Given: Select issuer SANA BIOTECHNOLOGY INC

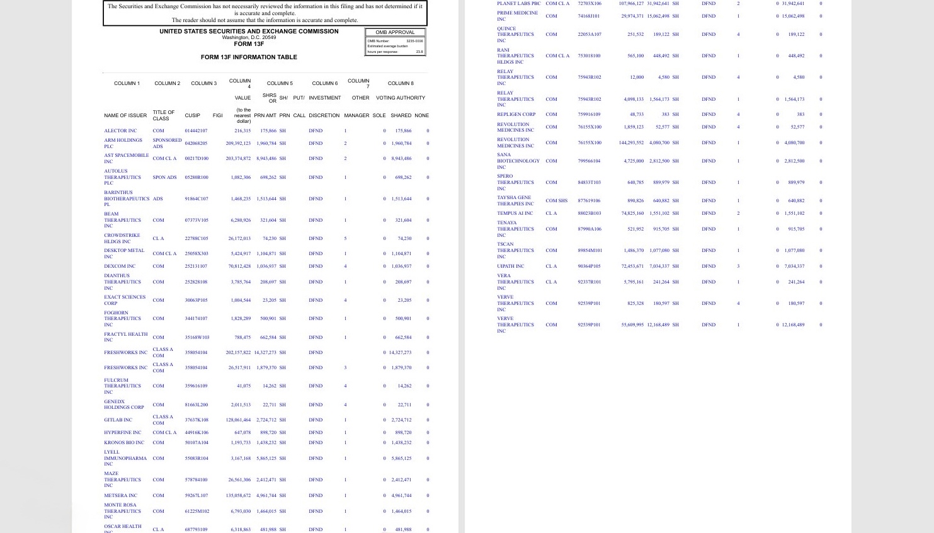Looking at the screenshot, I should tap(518, 161).
